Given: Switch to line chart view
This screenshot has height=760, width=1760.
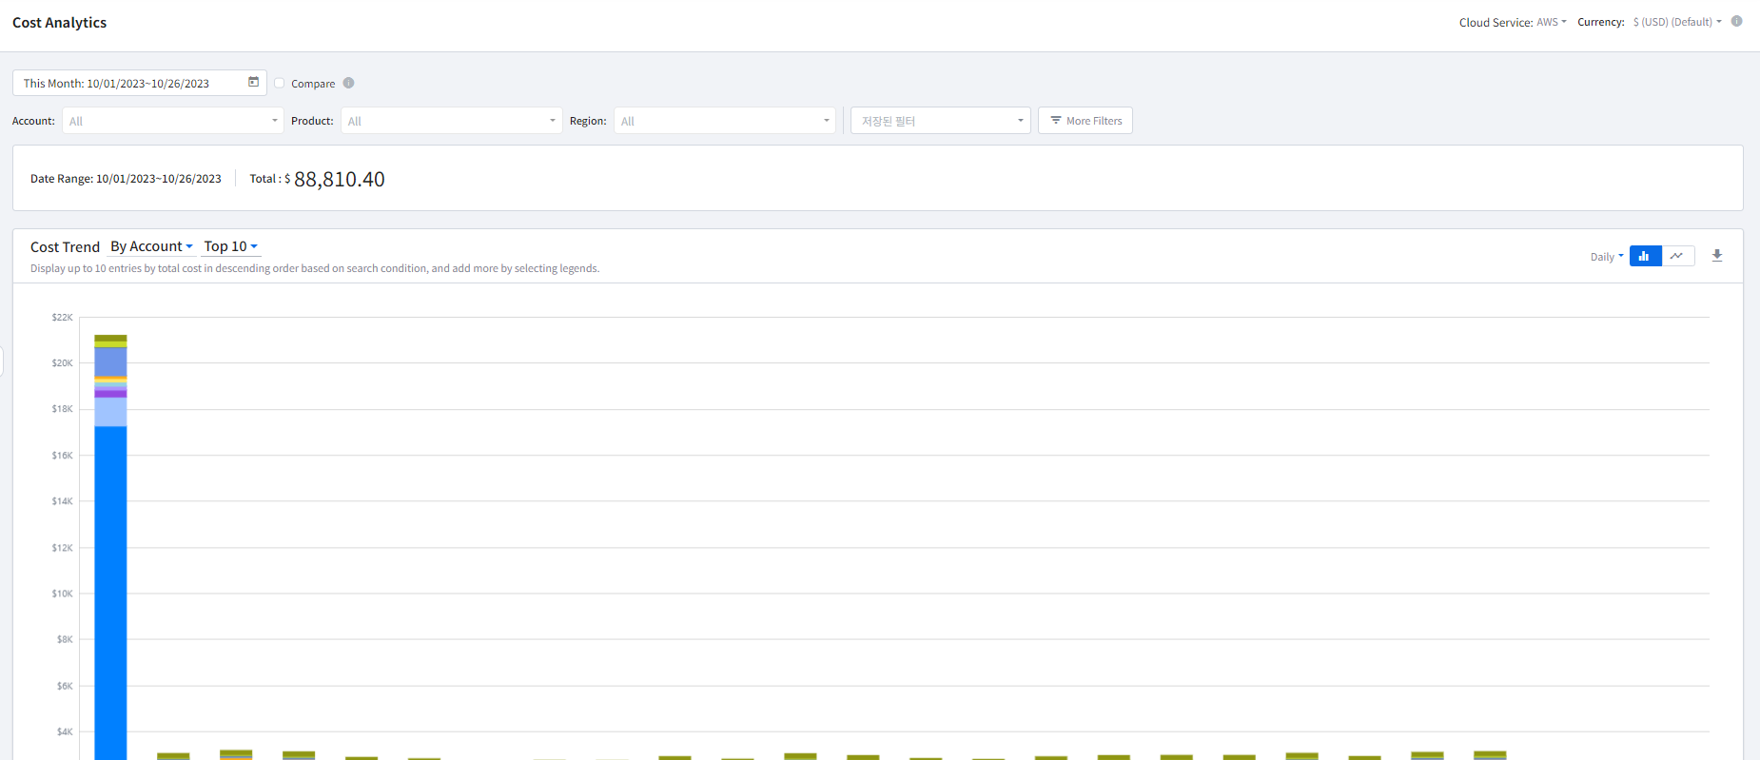Looking at the screenshot, I should coord(1677,256).
